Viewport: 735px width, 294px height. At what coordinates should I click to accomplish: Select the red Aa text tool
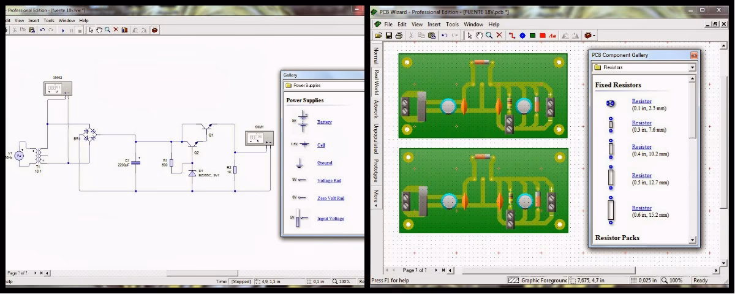(552, 36)
